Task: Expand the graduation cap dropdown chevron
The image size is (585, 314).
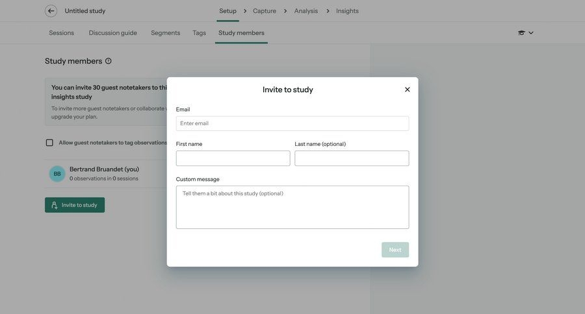Action: [531, 33]
